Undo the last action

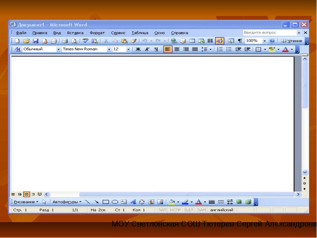click(145, 41)
